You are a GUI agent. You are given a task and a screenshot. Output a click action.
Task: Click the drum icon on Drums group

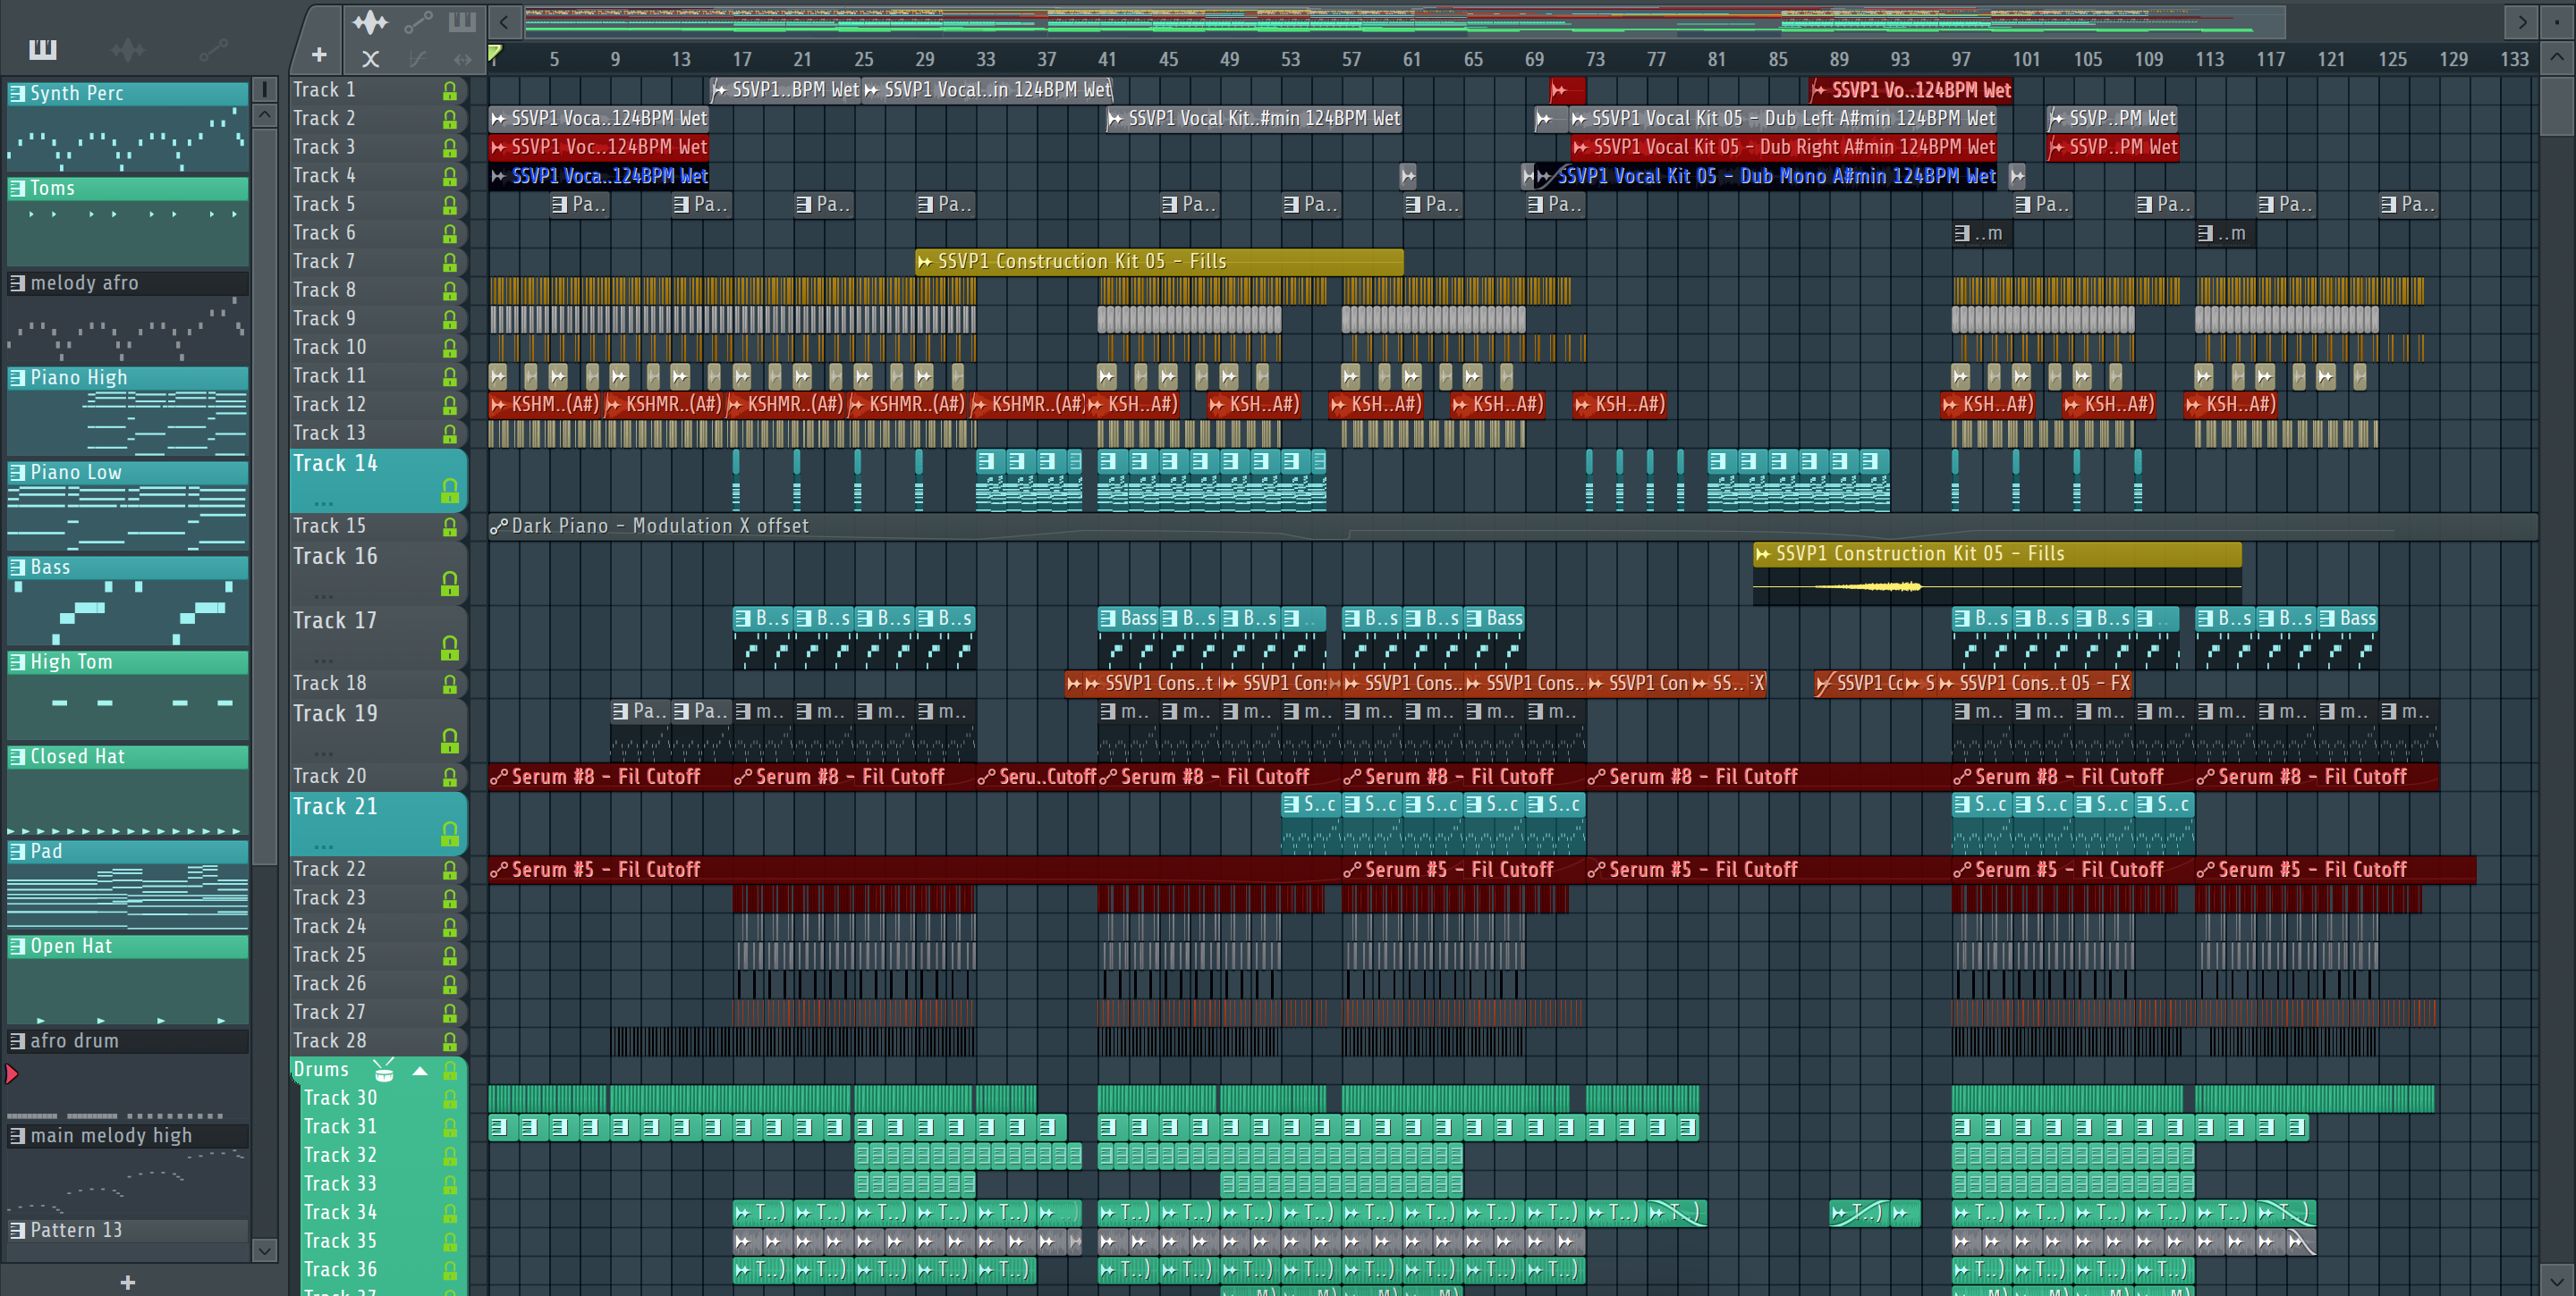coord(384,1070)
